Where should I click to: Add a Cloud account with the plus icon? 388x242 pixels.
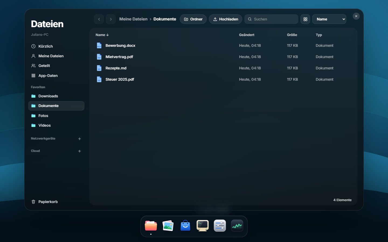point(79,151)
